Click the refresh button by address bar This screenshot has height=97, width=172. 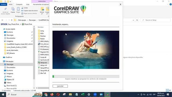(137, 20)
